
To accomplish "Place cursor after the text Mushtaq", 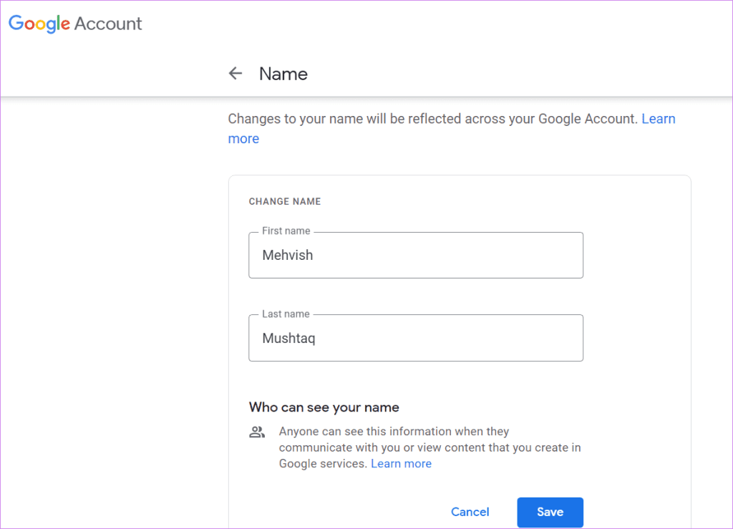I will pos(317,338).
